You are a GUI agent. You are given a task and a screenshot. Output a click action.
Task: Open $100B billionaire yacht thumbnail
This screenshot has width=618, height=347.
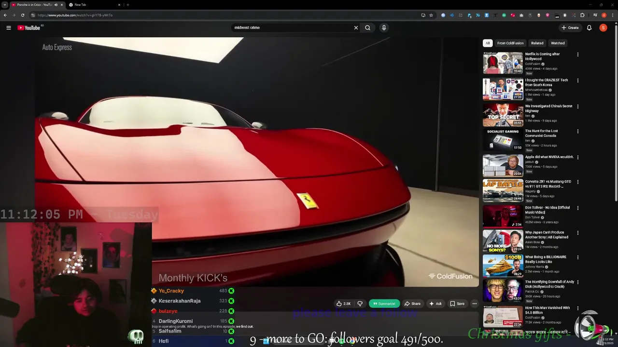point(503,266)
